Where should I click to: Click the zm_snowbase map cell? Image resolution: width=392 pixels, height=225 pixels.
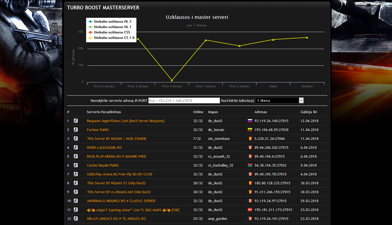219,139
